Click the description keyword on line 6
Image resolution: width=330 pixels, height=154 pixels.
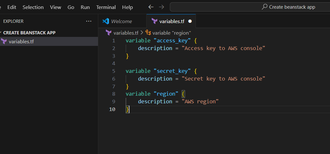[x=155, y=79]
